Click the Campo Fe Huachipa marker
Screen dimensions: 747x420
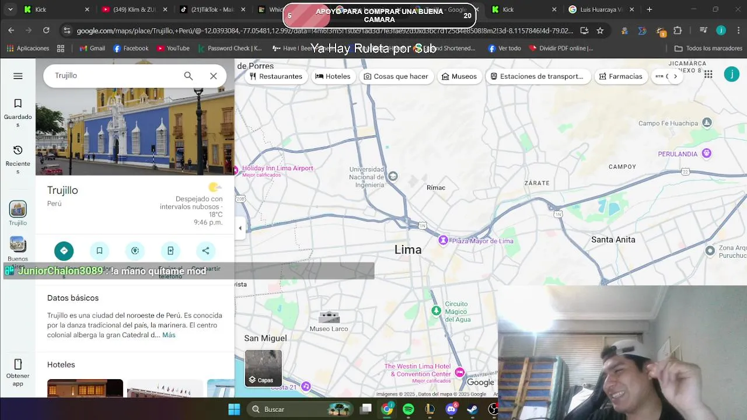click(x=707, y=123)
